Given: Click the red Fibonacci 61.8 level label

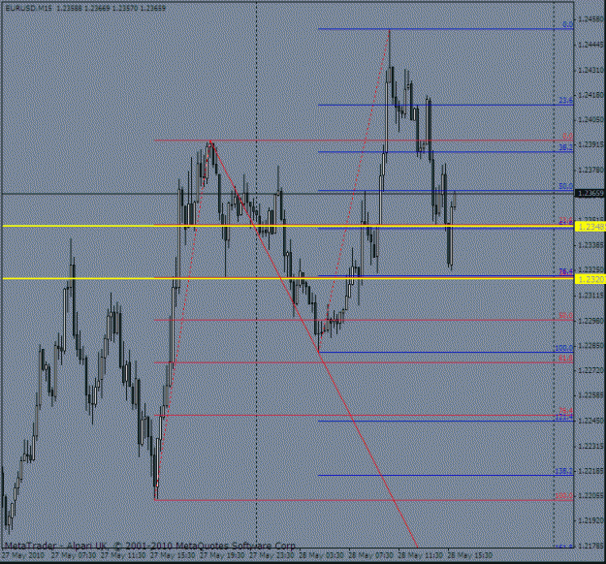Looking at the screenshot, I should coord(566,359).
